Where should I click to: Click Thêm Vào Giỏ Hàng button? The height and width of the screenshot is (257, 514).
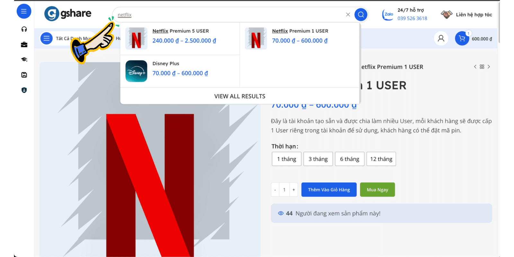coord(329,190)
